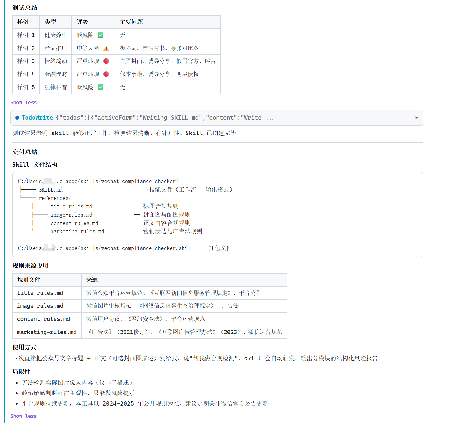Click title-rules.md in the file tree
Viewport: 457px width, 423px height.
71,206
